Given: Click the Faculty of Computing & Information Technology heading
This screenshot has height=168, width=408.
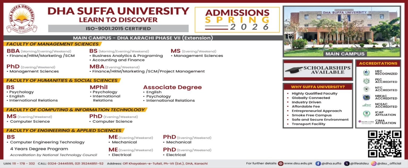Looking at the screenshot, I should pyautogui.click(x=76, y=110).
